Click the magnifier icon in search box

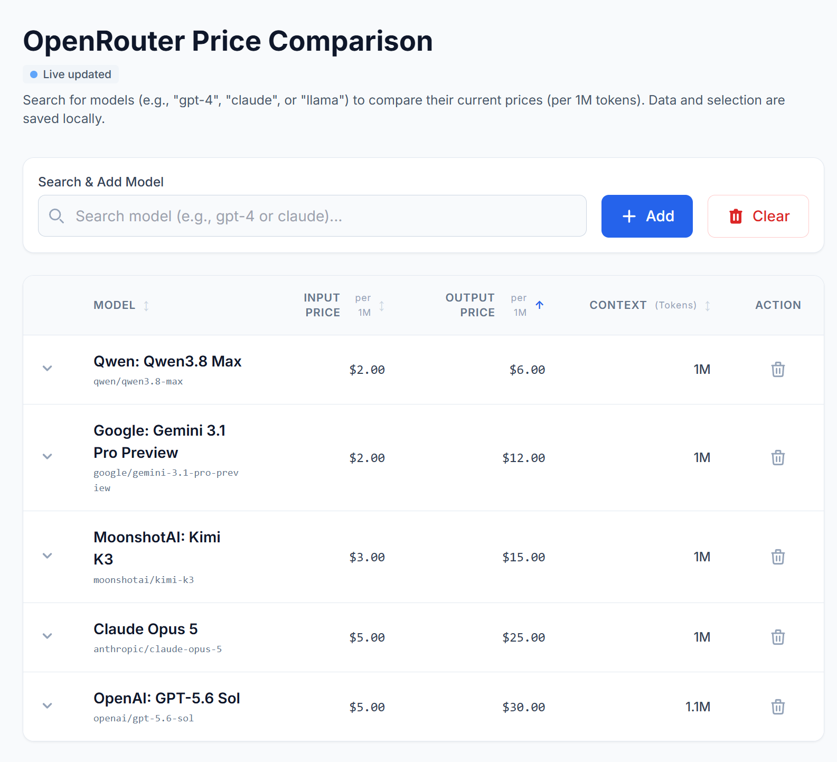(x=57, y=216)
